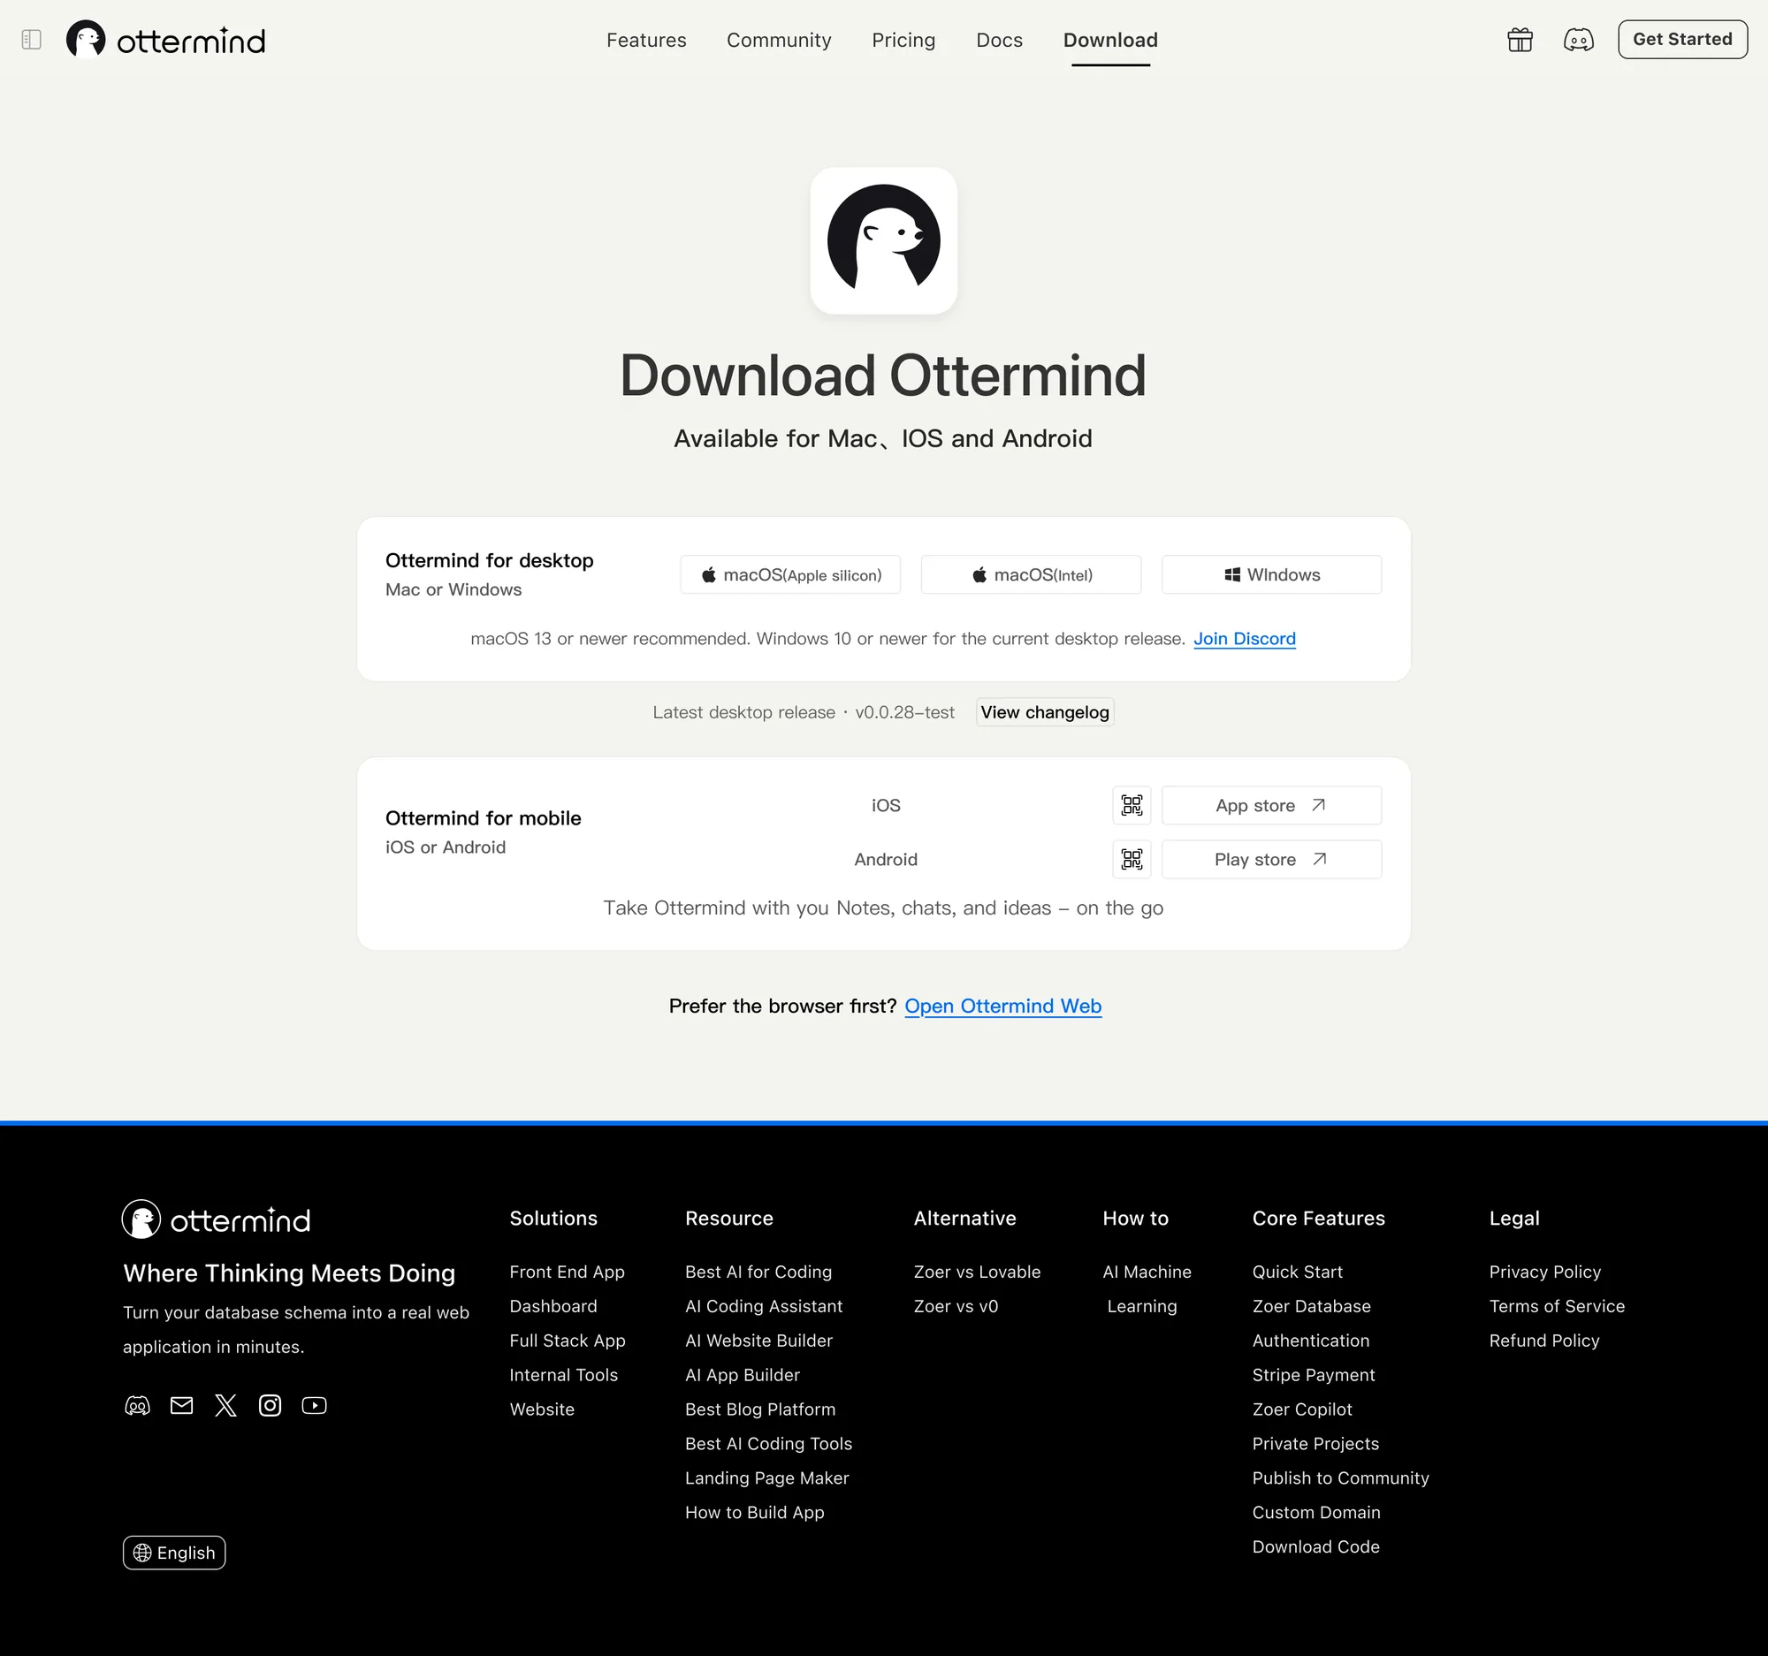
Task: Go to Community page
Action: pos(779,40)
